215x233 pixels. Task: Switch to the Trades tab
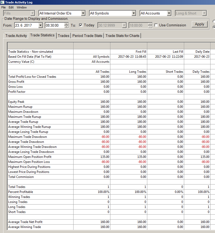63,36
